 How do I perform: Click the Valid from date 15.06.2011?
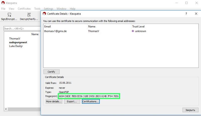coord(65,83)
